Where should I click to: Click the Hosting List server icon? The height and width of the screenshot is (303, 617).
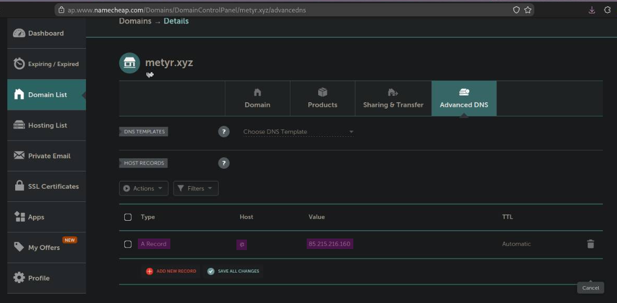[19, 125]
